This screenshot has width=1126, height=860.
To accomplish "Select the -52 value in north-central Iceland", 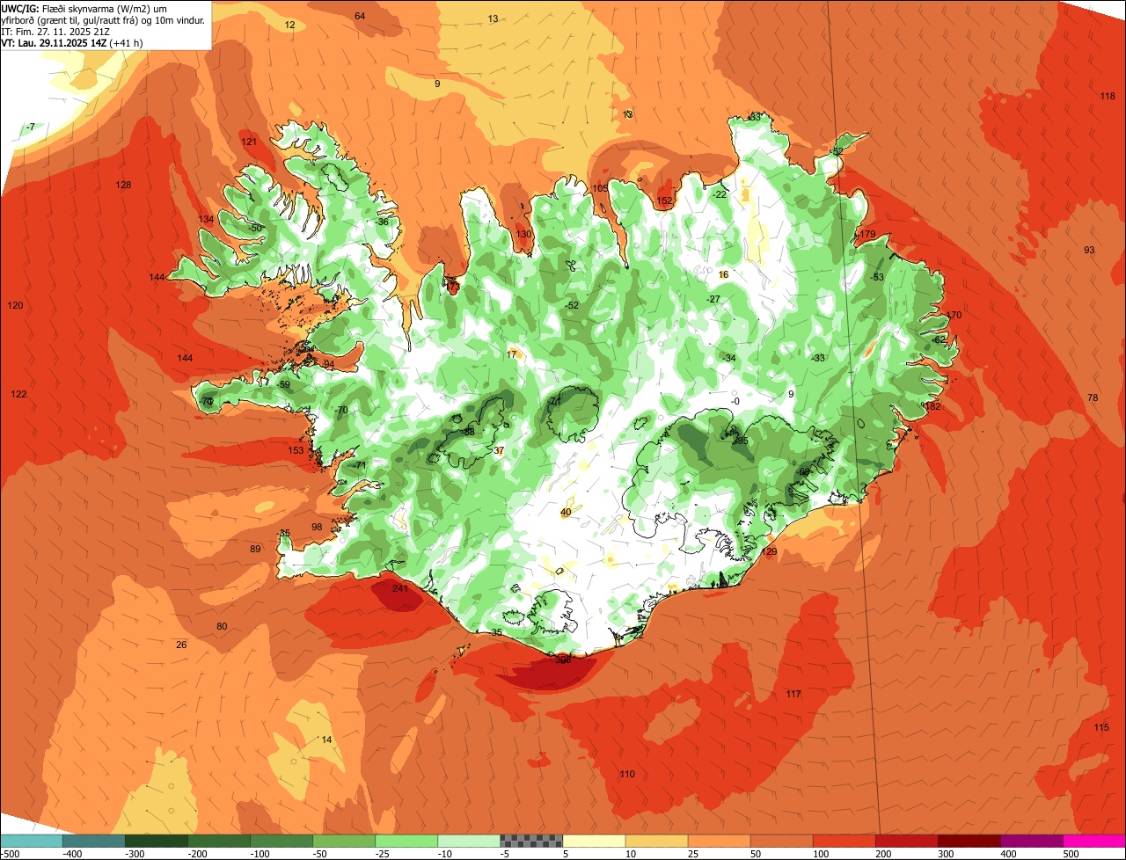I will (x=573, y=306).
